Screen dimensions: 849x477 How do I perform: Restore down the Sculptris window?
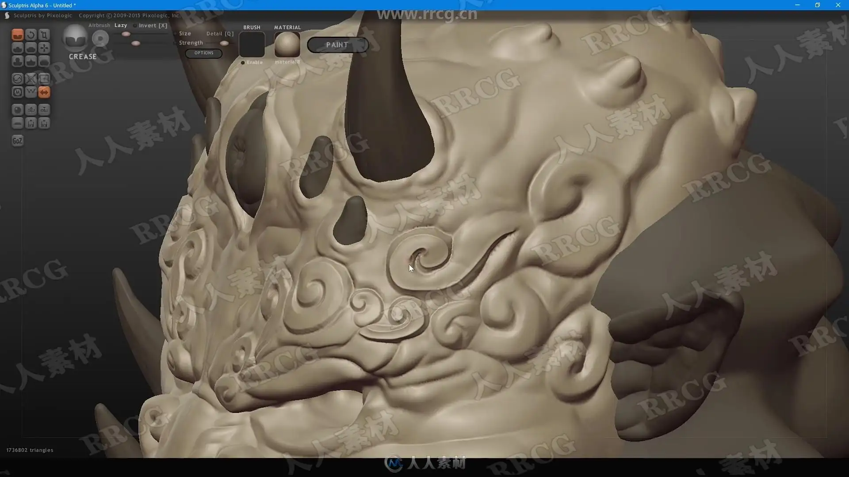tap(818, 5)
